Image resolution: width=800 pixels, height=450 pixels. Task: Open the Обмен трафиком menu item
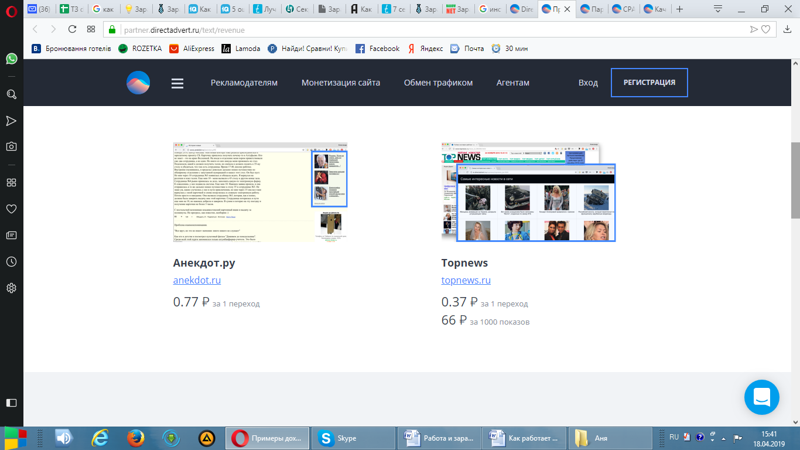click(438, 83)
